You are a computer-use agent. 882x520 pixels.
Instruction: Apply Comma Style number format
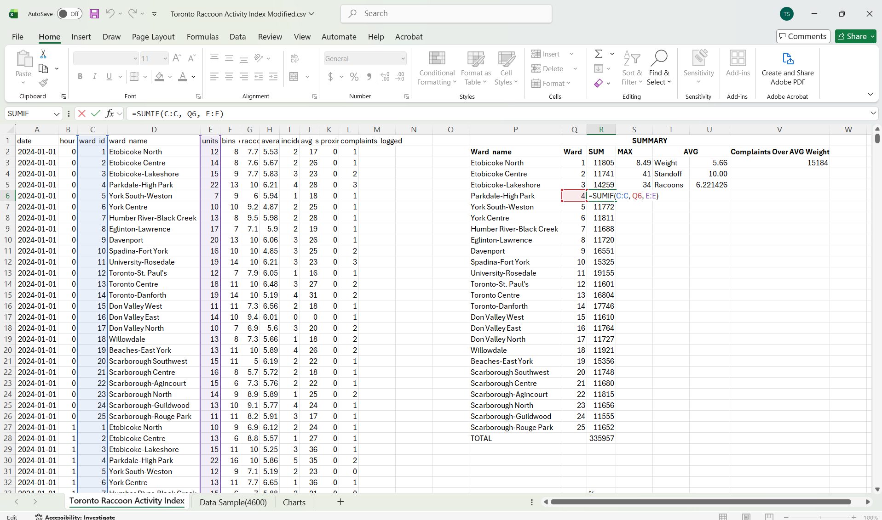pos(369,77)
